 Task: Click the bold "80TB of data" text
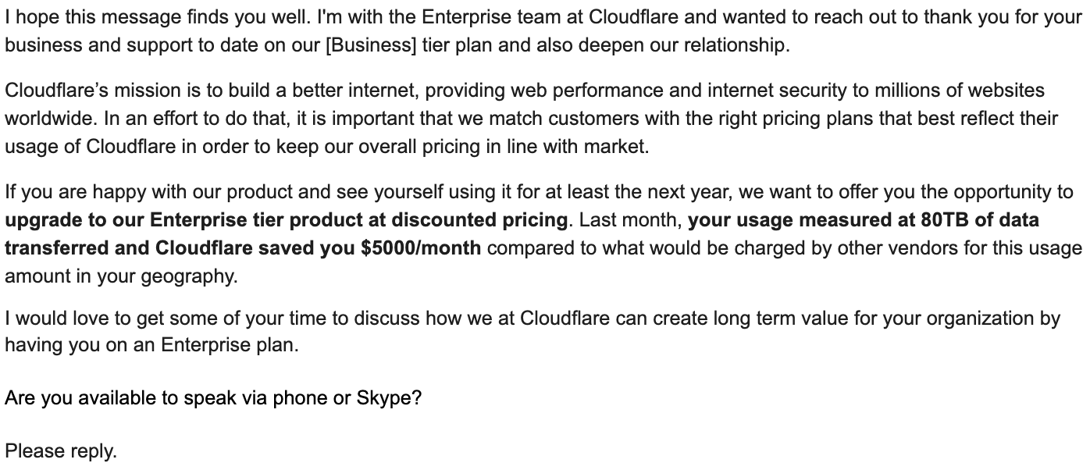pyautogui.click(x=980, y=220)
